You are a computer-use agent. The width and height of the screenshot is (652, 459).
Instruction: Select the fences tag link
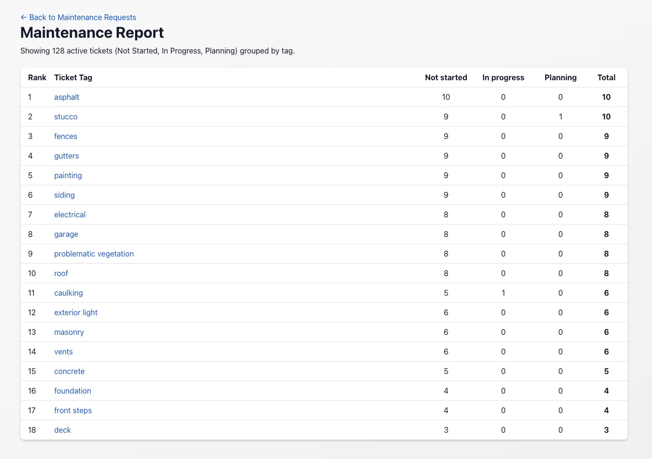(x=66, y=136)
